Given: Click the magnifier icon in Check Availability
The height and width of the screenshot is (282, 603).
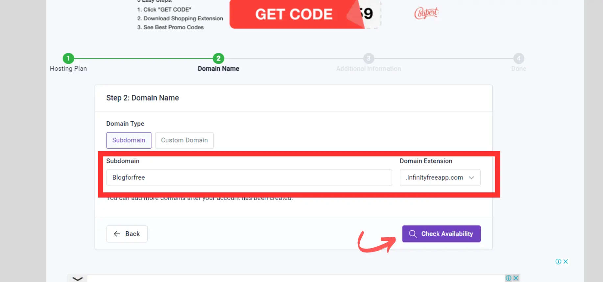Looking at the screenshot, I should 413,234.
